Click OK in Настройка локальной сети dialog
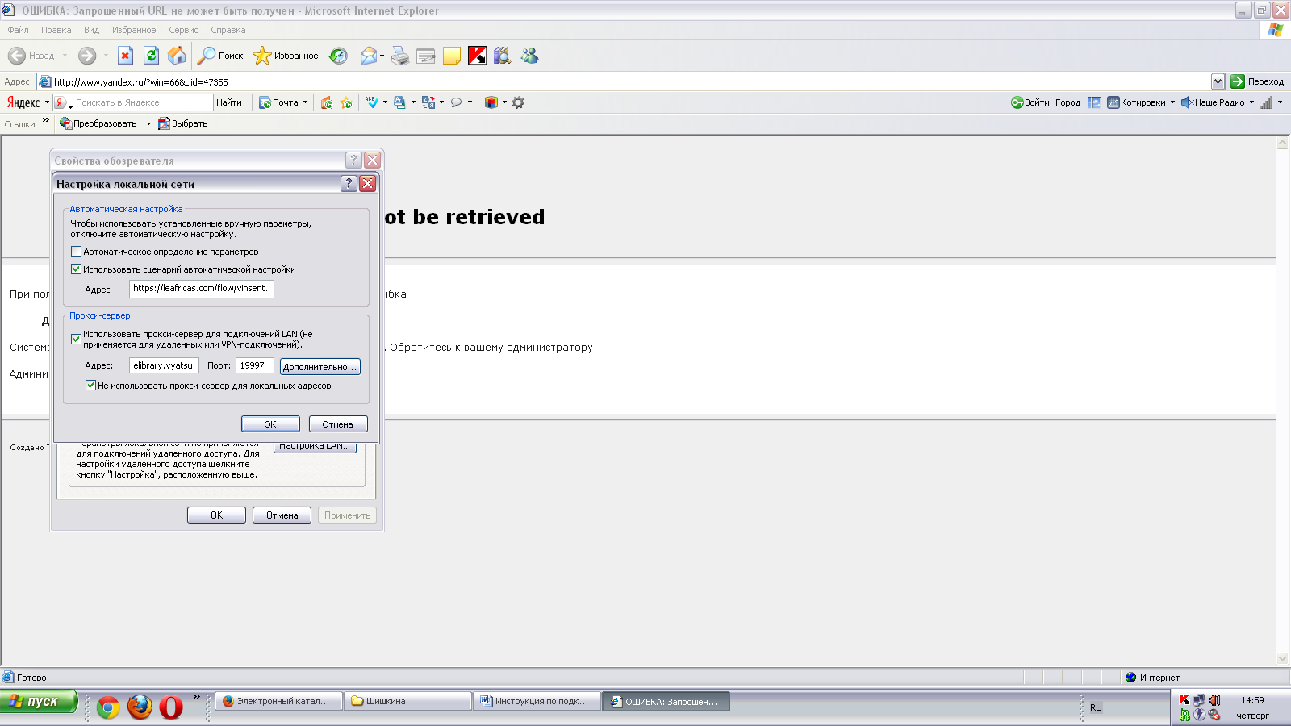The width and height of the screenshot is (1291, 726). [x=270, y=424]
